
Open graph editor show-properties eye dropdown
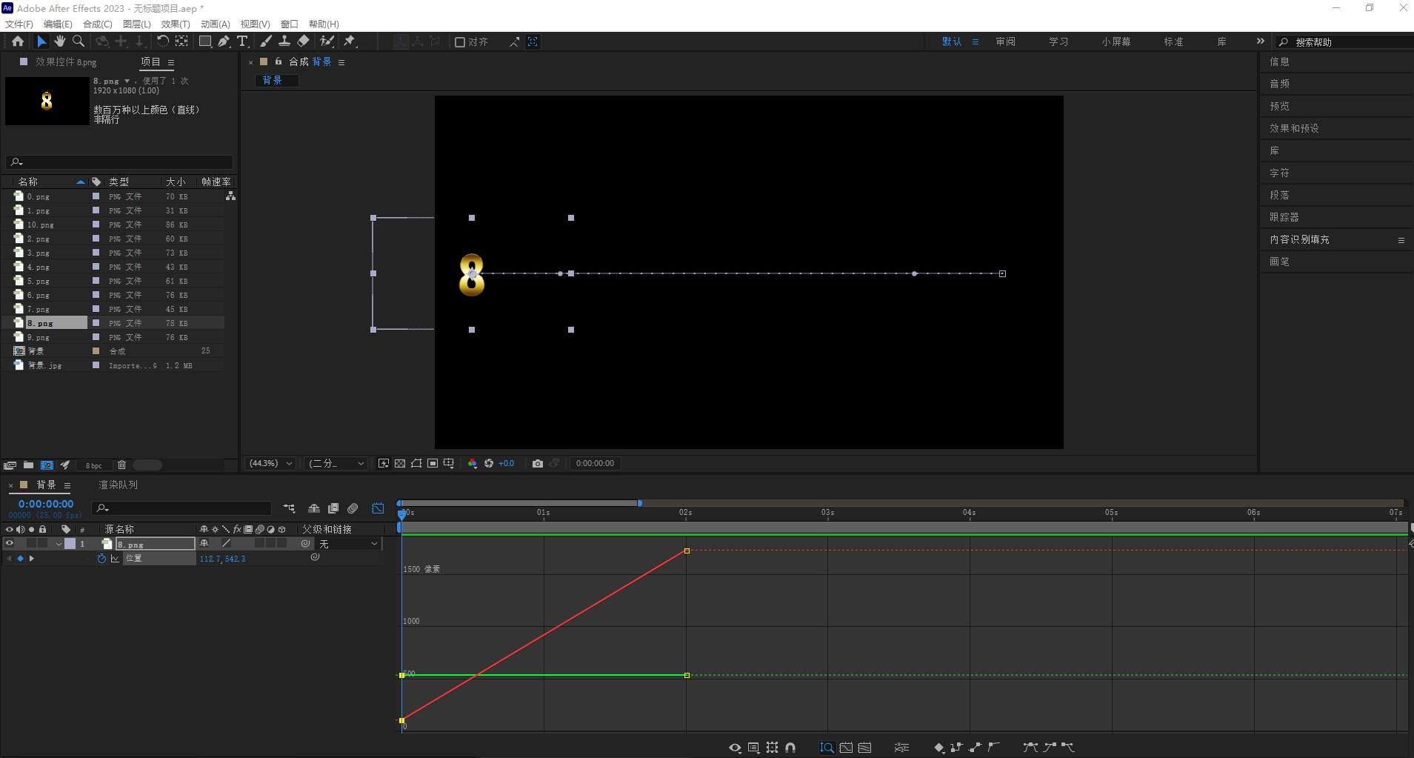735,748
